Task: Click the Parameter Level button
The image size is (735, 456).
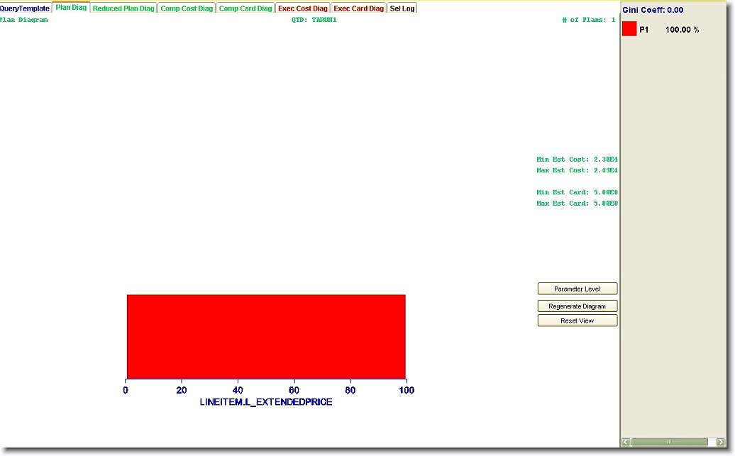Action: (577, 289)
